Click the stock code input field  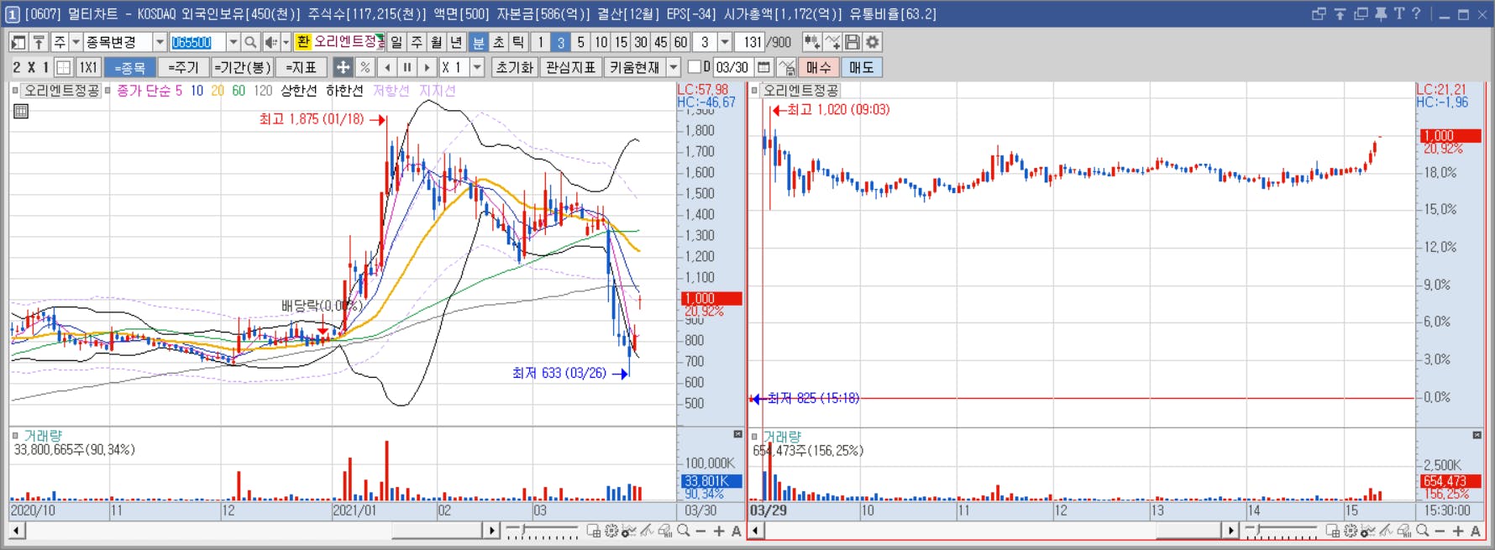coord(197,42)
